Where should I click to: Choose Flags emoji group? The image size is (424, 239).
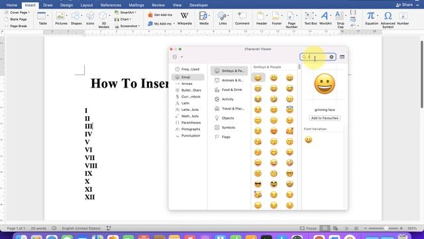click(229, 137)
